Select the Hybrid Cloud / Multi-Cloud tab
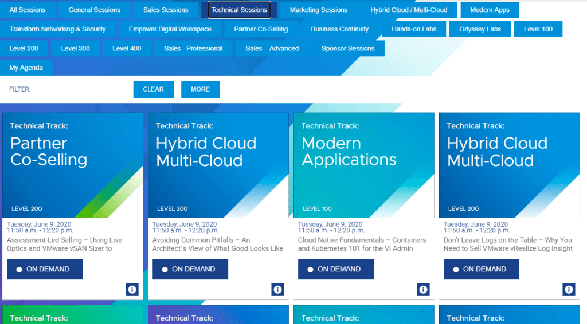Screen dimensions: 587x324 point(409,10)
